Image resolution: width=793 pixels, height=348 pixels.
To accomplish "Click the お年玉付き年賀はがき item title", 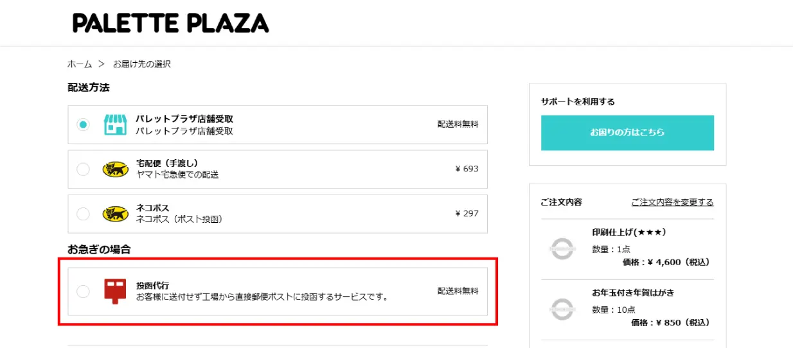I will coord(633,293).
